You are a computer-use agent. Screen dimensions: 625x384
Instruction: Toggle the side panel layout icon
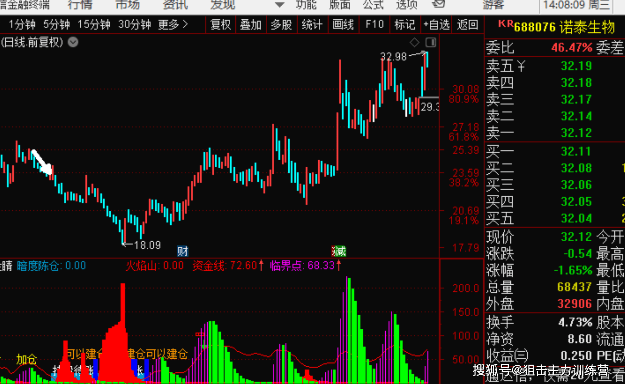431,43
